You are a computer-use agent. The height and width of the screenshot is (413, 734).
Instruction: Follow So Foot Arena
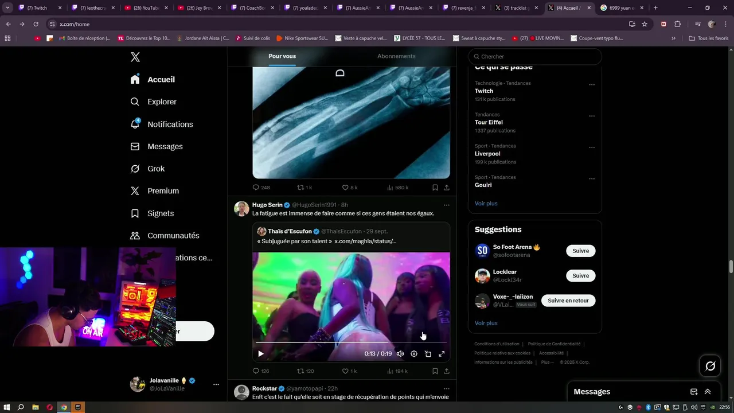(x=580, y=251)
